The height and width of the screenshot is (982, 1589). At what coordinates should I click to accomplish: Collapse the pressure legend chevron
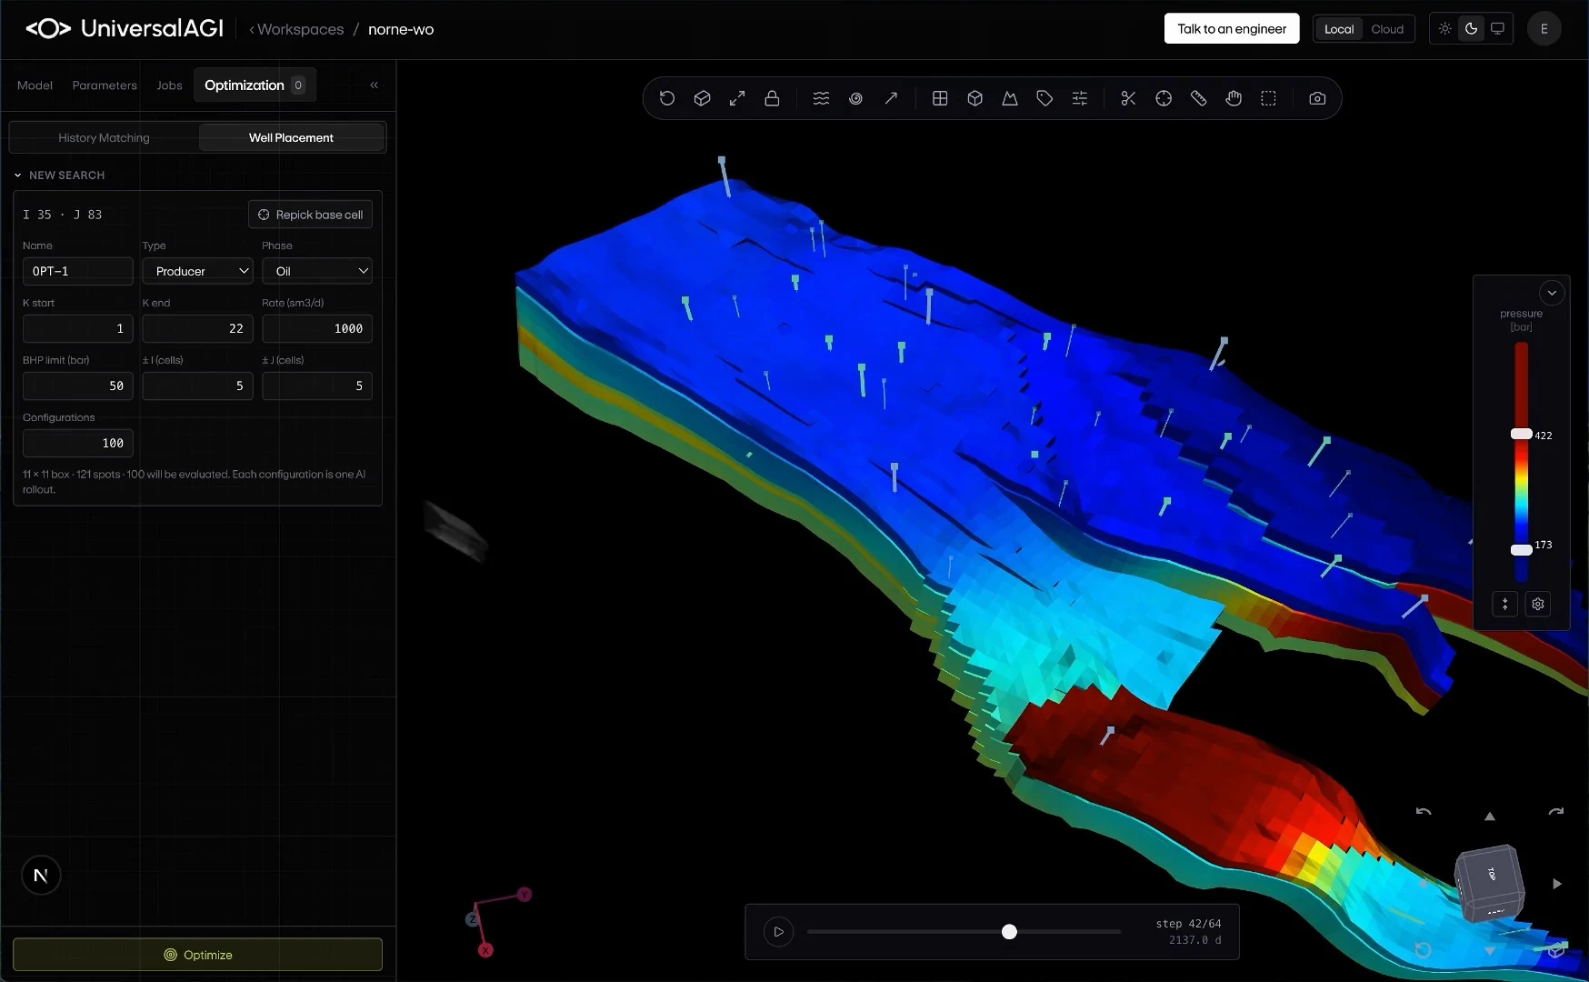tap(1552, 293)
